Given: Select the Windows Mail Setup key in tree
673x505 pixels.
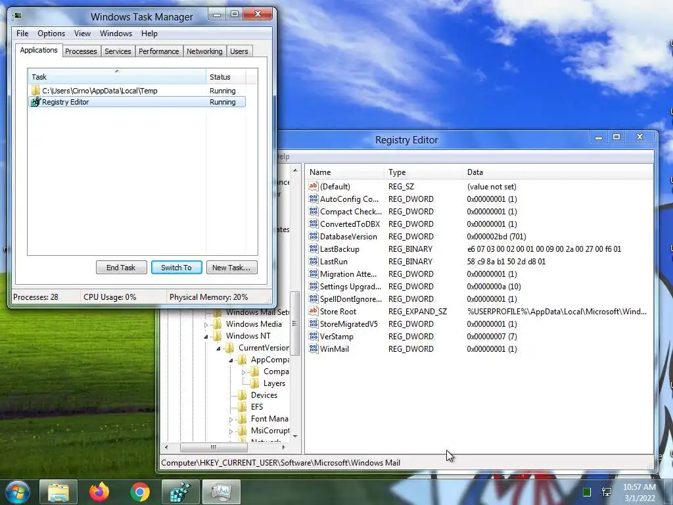Looking at the screenshot, I should click(257, 312).
